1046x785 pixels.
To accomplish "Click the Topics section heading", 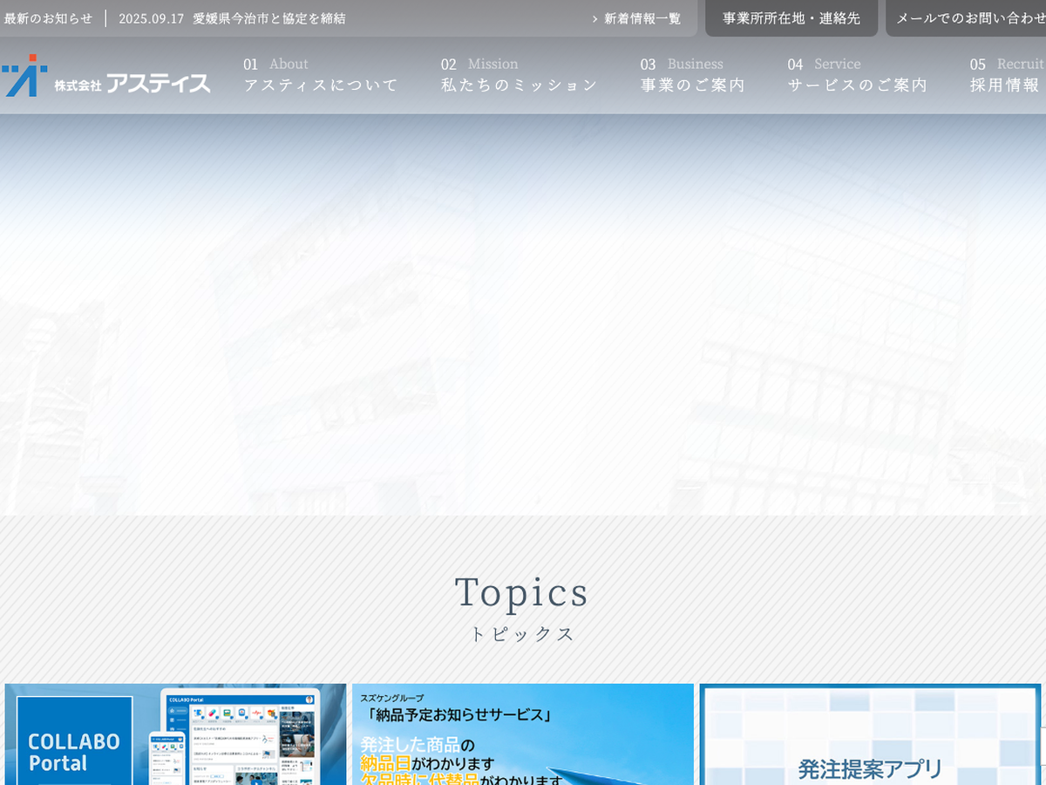I will pyautogui.click(x=522, y=593).
